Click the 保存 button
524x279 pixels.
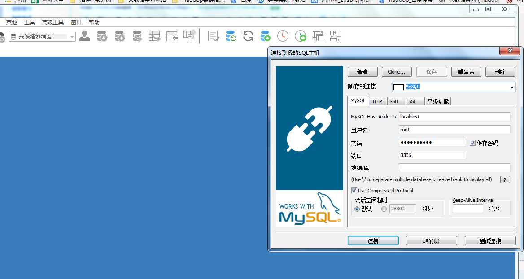432,72
